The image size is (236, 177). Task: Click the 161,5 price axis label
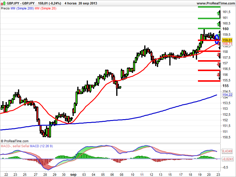(226, 12)
